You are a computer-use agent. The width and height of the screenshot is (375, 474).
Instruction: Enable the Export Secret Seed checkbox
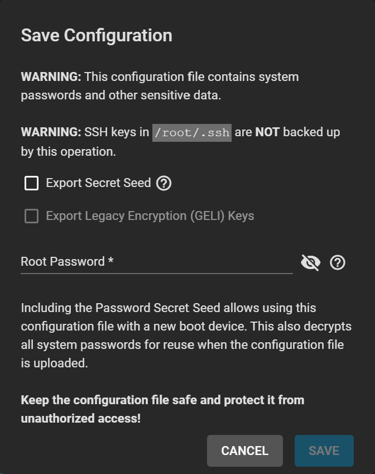pyautogui.click(x=32, y=183)
